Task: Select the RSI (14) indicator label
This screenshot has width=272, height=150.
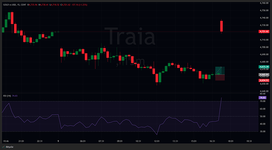Action: 7,96
